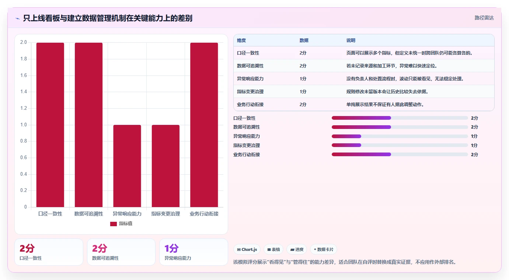Click the 2分 card labeled 数据可追溯性
Viewport: 509px width, 280px height.
(x=121, y=252)
